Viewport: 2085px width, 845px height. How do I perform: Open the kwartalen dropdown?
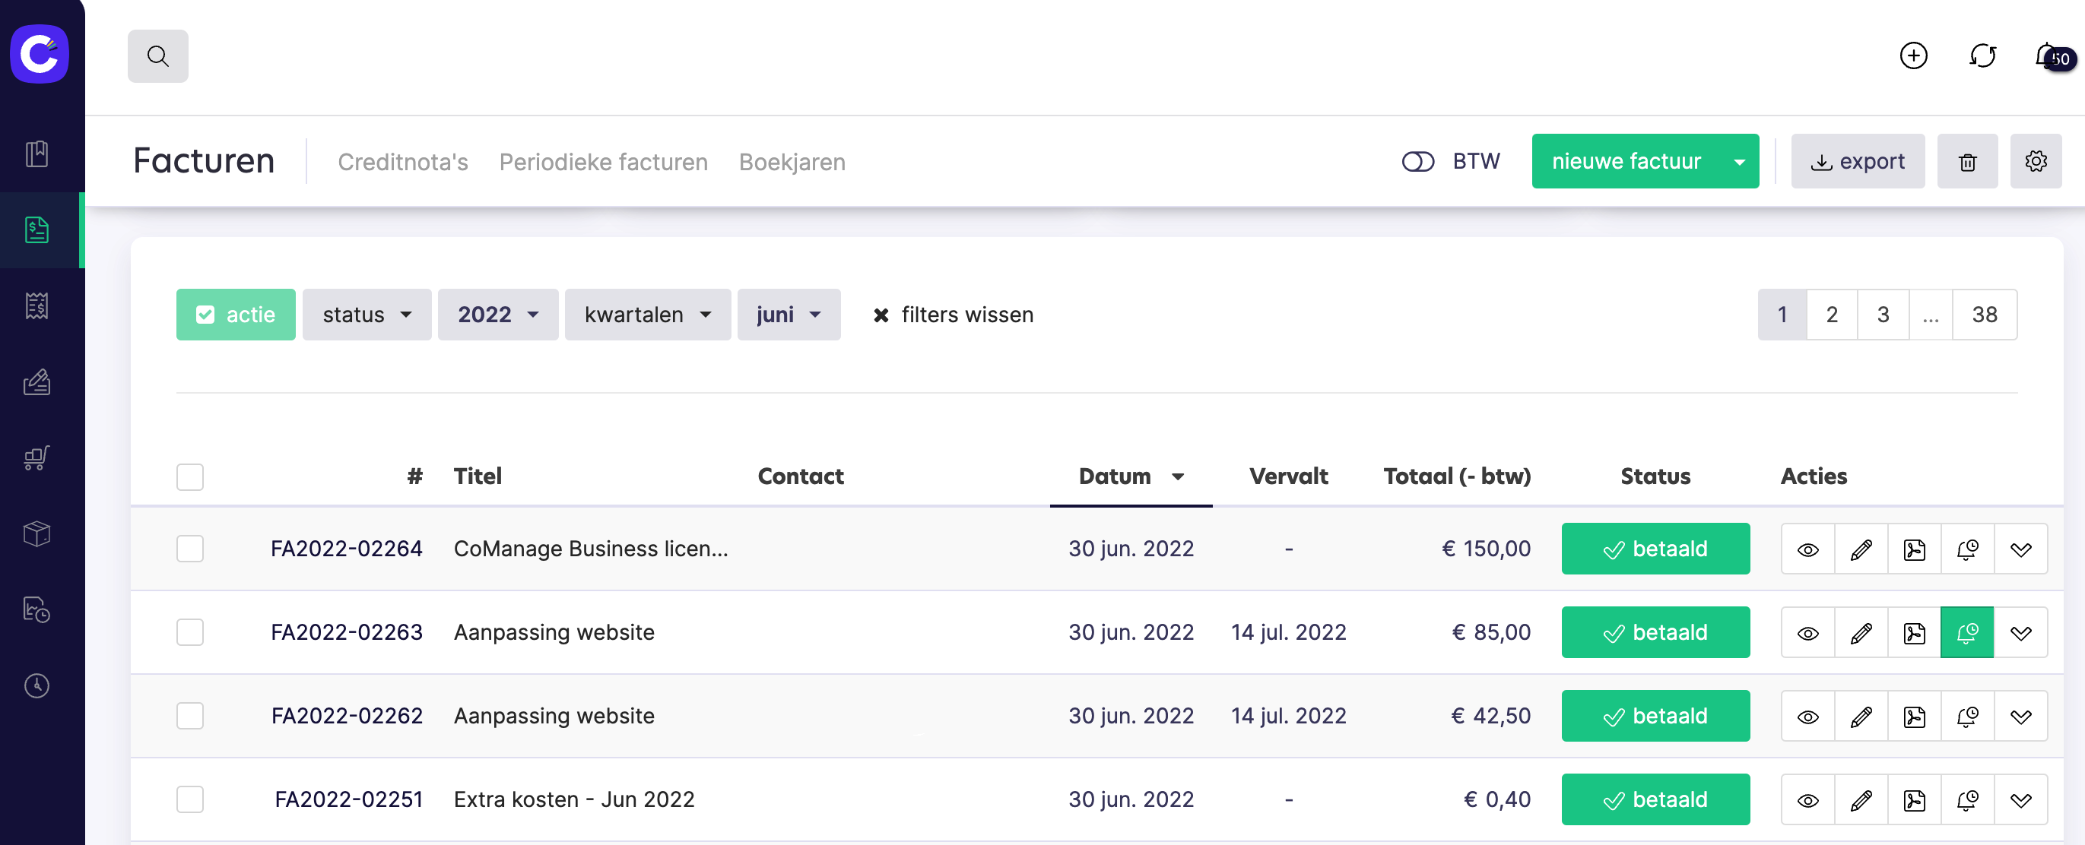point(648,315)
